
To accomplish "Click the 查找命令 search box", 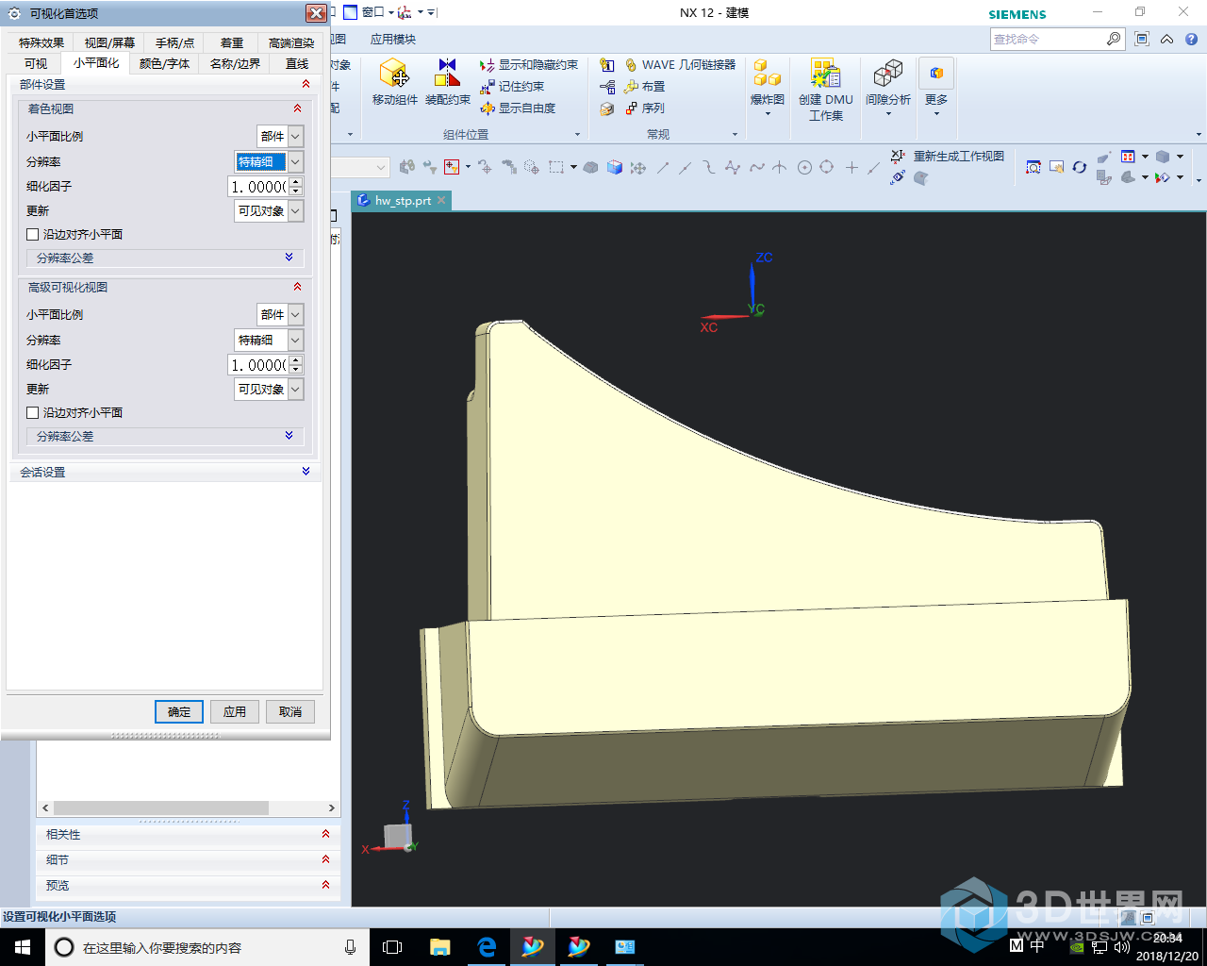I will 1047,39.
